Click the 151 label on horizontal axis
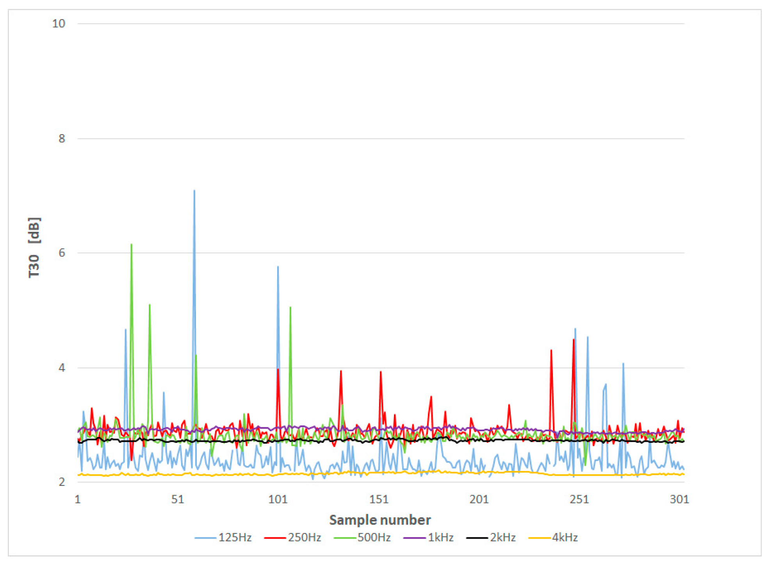The image size is (768, 576). pos(379,499)
